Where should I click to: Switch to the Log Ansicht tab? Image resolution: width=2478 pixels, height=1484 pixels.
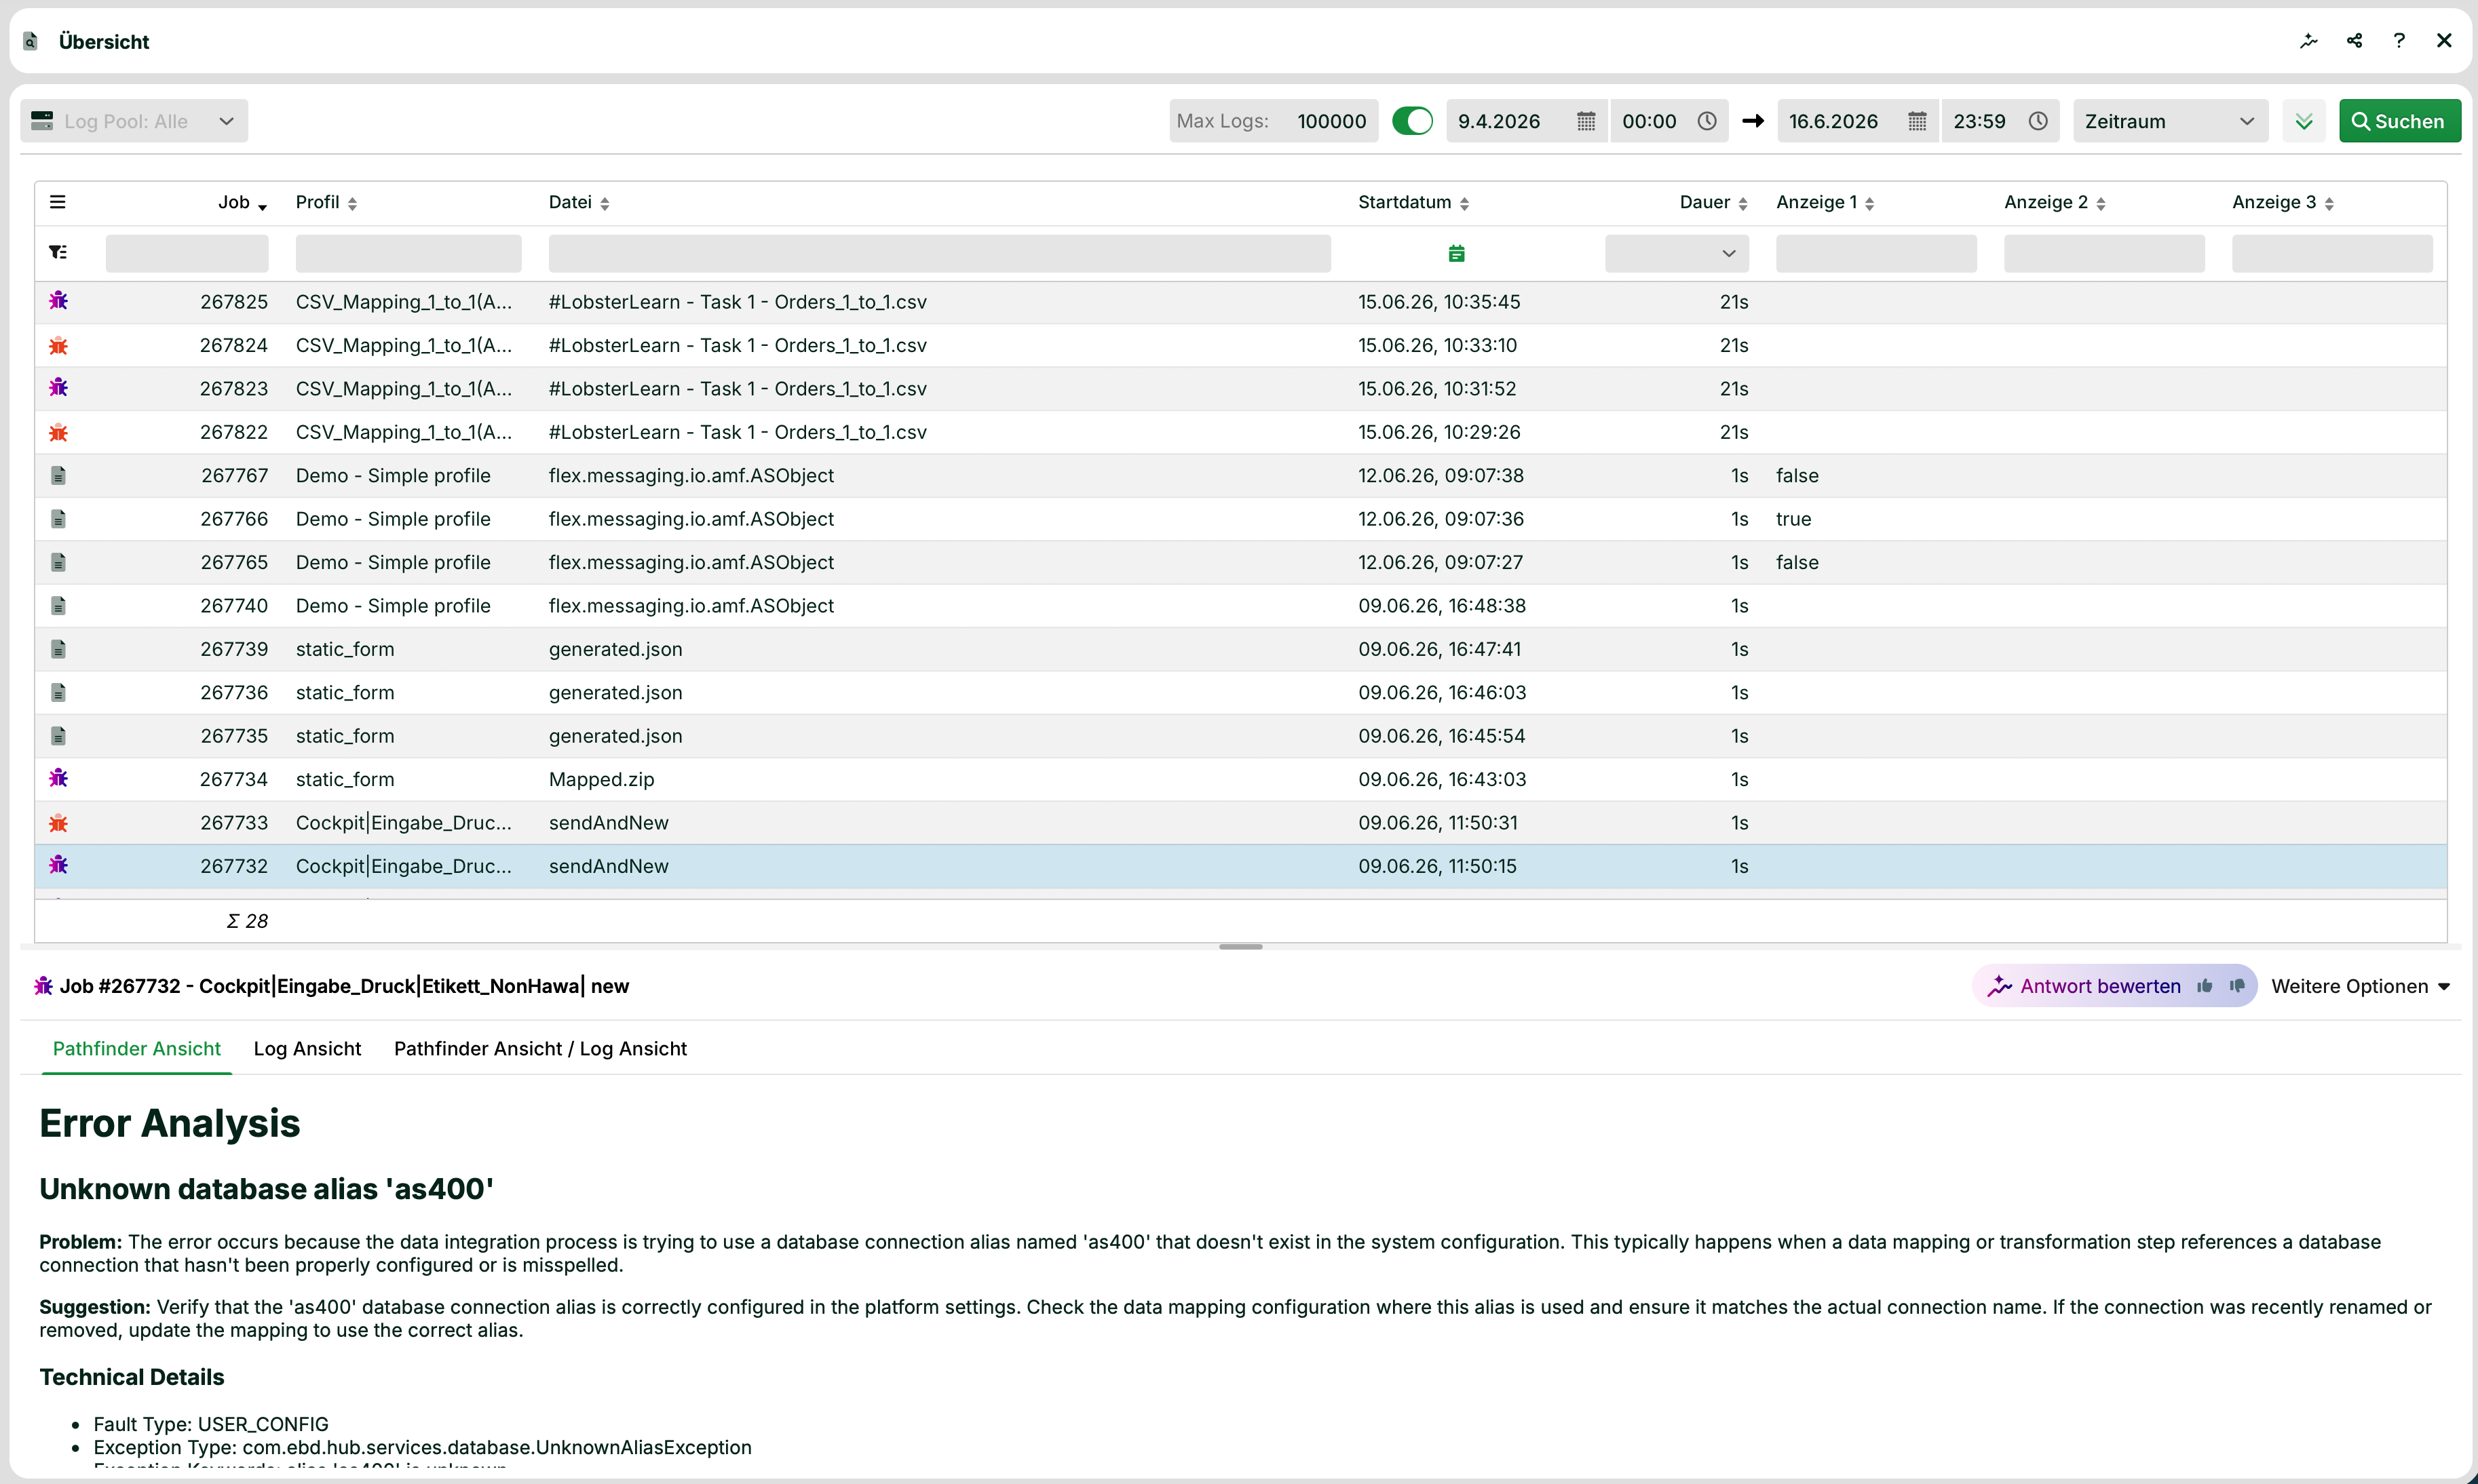pos(307,1048)
